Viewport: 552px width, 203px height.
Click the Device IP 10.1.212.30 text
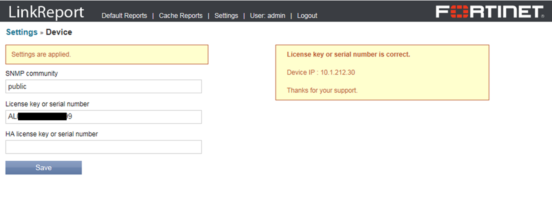(321, 72)
